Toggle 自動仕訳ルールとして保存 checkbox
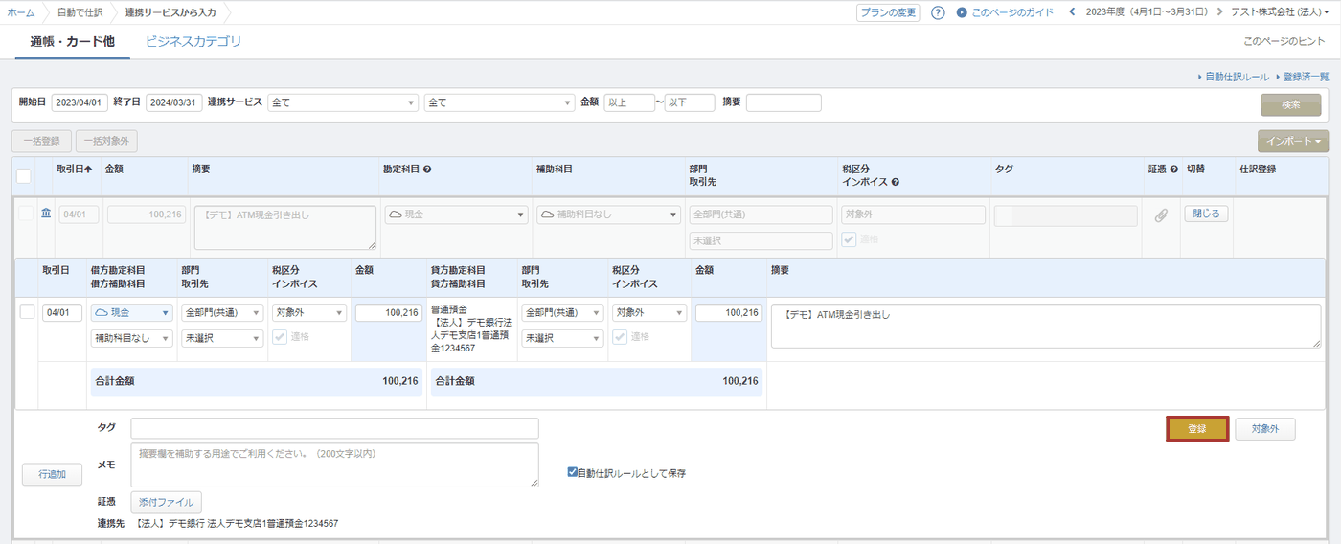Viewport: 1341px width, 544px height. pos(572,472)
